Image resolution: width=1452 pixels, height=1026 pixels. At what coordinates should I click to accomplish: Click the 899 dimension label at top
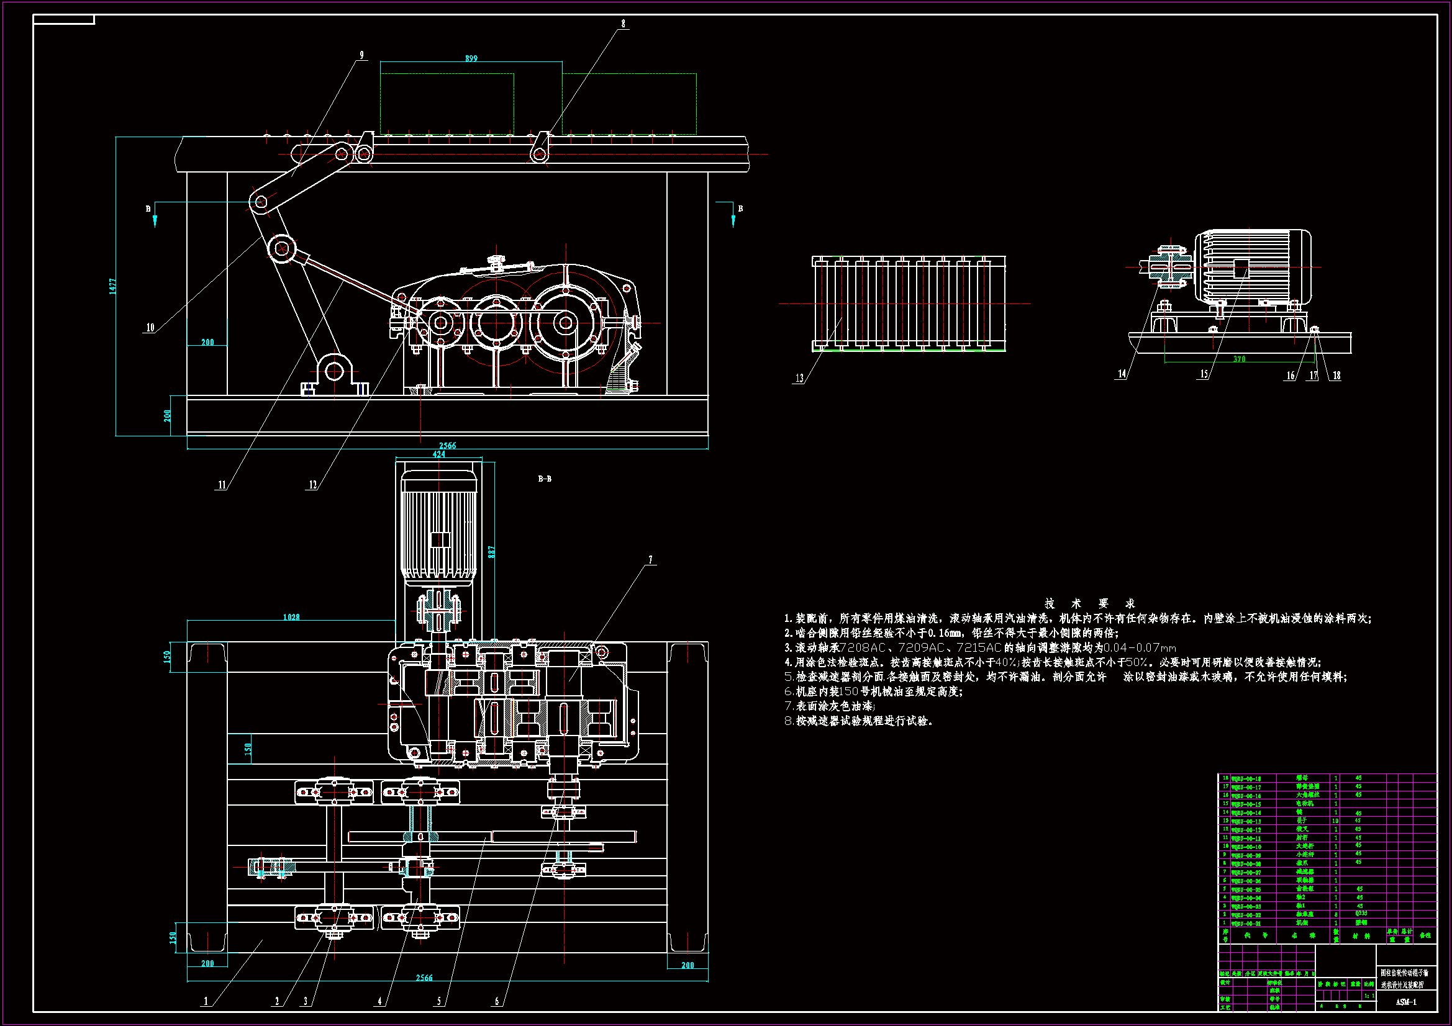471,58
